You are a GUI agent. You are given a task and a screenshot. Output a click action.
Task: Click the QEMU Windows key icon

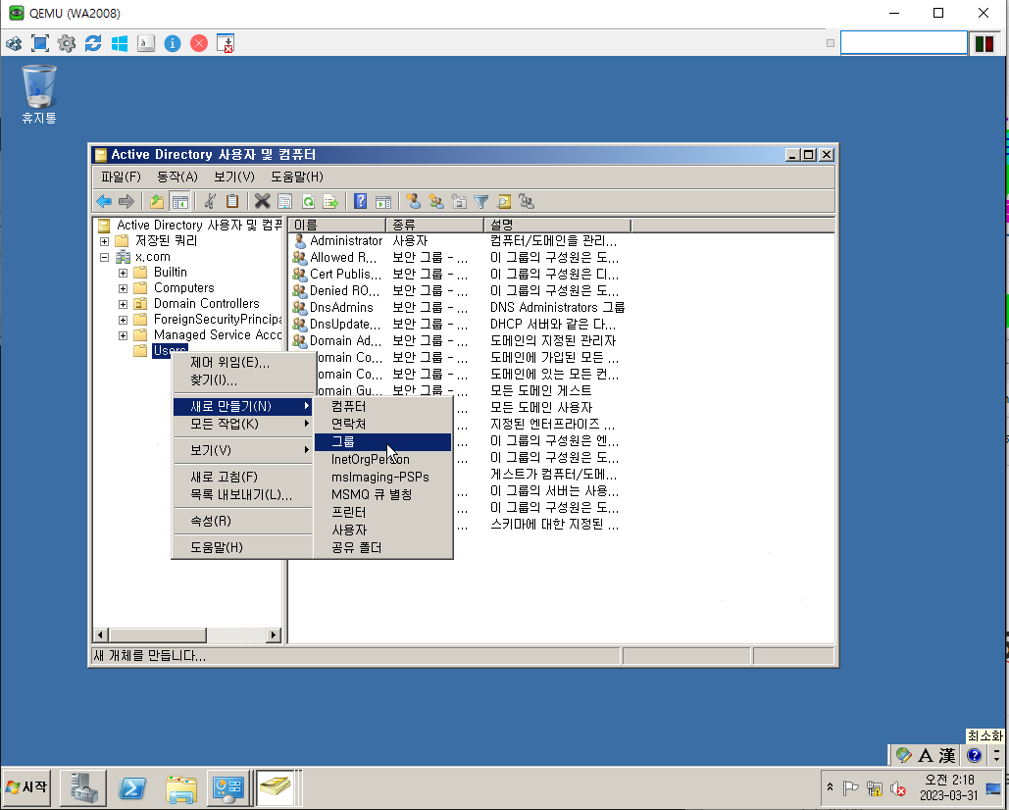click(119, 43)
